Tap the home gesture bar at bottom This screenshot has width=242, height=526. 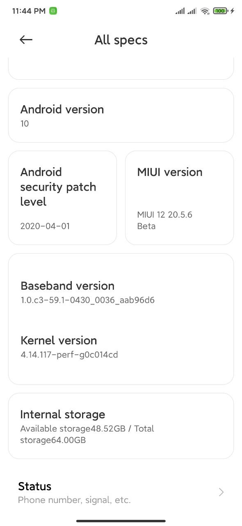pos(121,521)
